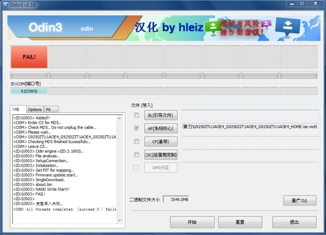The width and height of the screenshot is (326, 235).
Task: Click the CP[基带] button
Action: [161, 142]
